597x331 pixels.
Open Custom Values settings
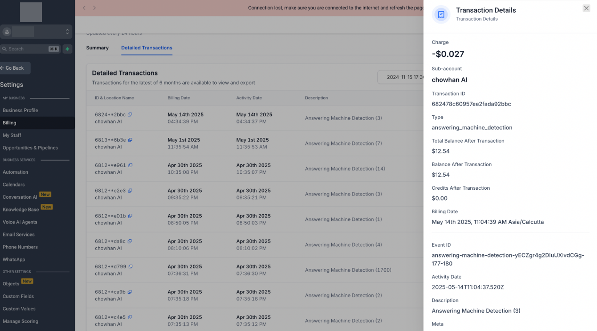19,309
